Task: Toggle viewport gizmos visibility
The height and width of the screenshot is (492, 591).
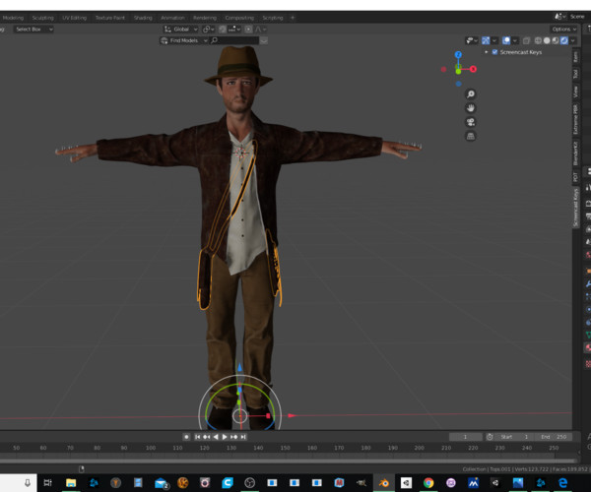Action: pos(486,40)
